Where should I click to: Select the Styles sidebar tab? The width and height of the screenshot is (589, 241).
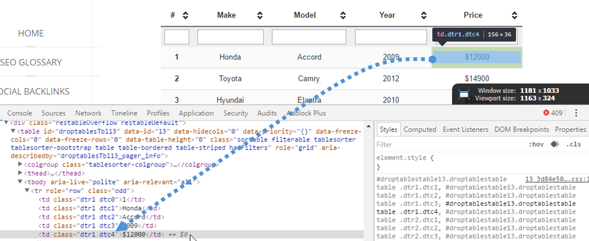[x=389, y=129]
